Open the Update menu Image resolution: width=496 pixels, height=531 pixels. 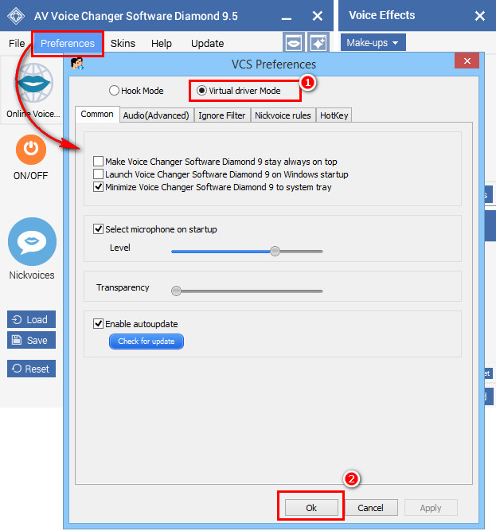[207, 43]
